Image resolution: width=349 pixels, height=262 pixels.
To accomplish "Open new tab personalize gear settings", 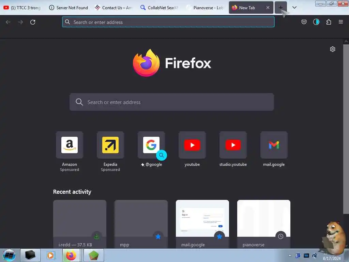I will coord(333,49).
